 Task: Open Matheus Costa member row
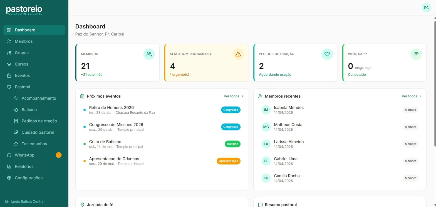pos(340,127)
